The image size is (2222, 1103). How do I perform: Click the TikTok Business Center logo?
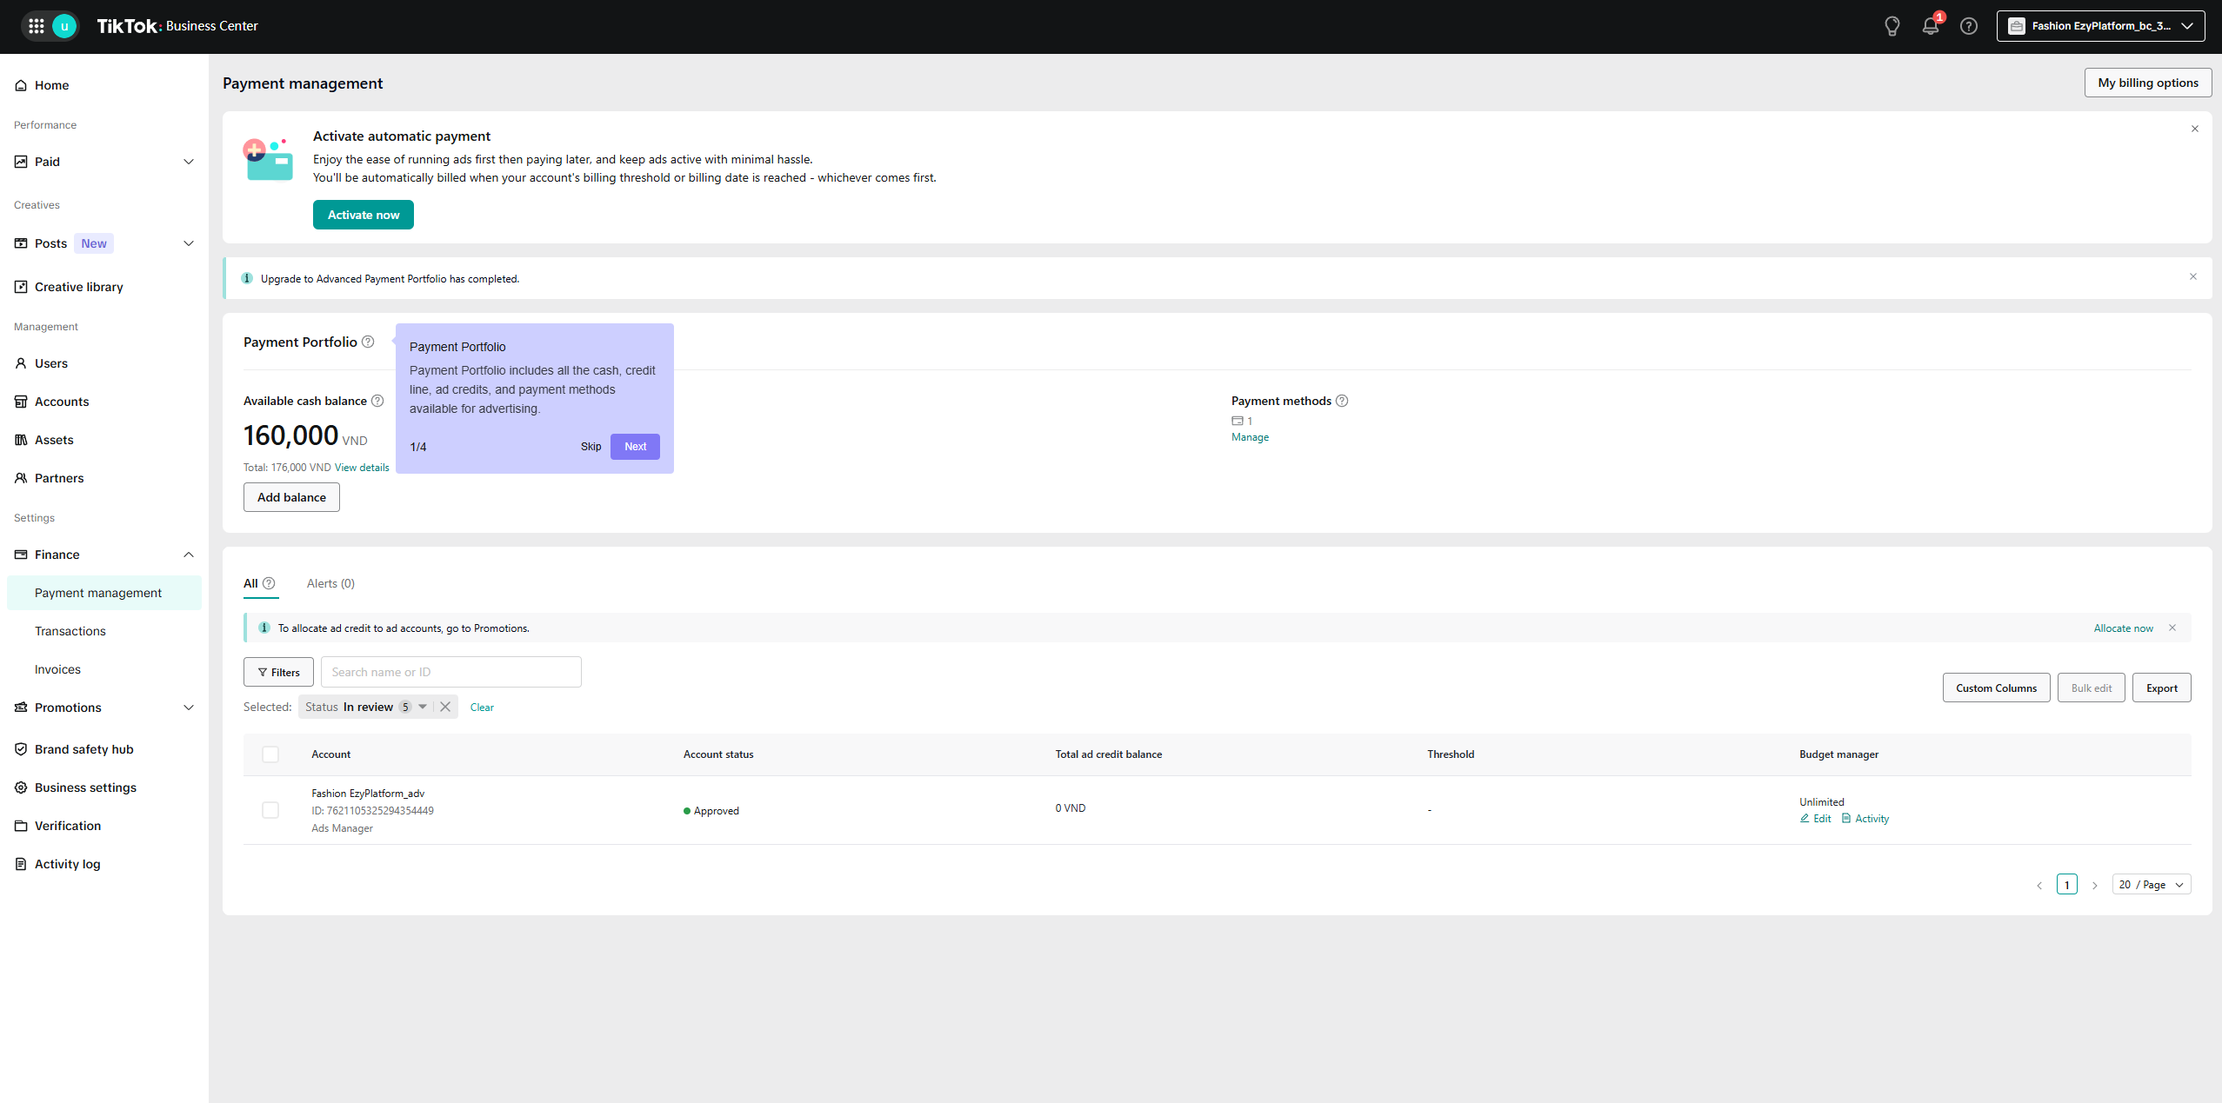click(177, 26)
